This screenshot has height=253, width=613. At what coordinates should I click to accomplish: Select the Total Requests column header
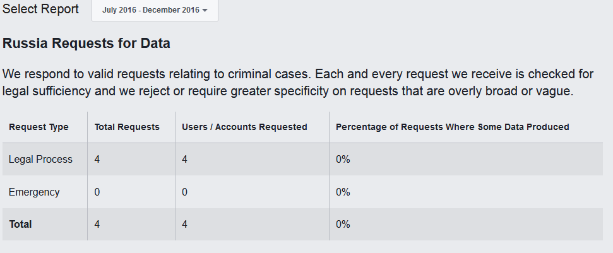127,127
